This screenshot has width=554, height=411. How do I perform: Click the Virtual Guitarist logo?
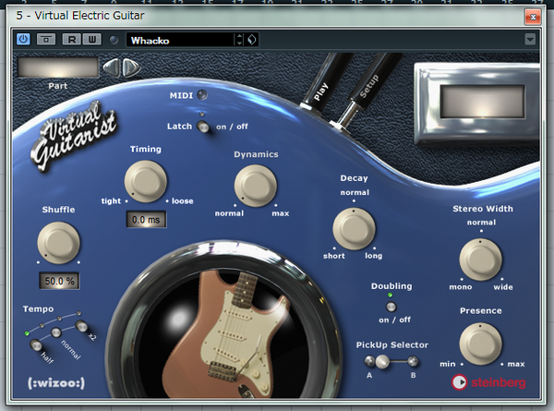[74, 136]
